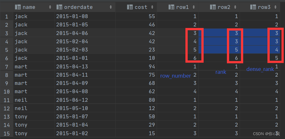This screenshot has width=285, height=139.
Task: Click the date cell 2015-01-07
Action: coord(85,116)
